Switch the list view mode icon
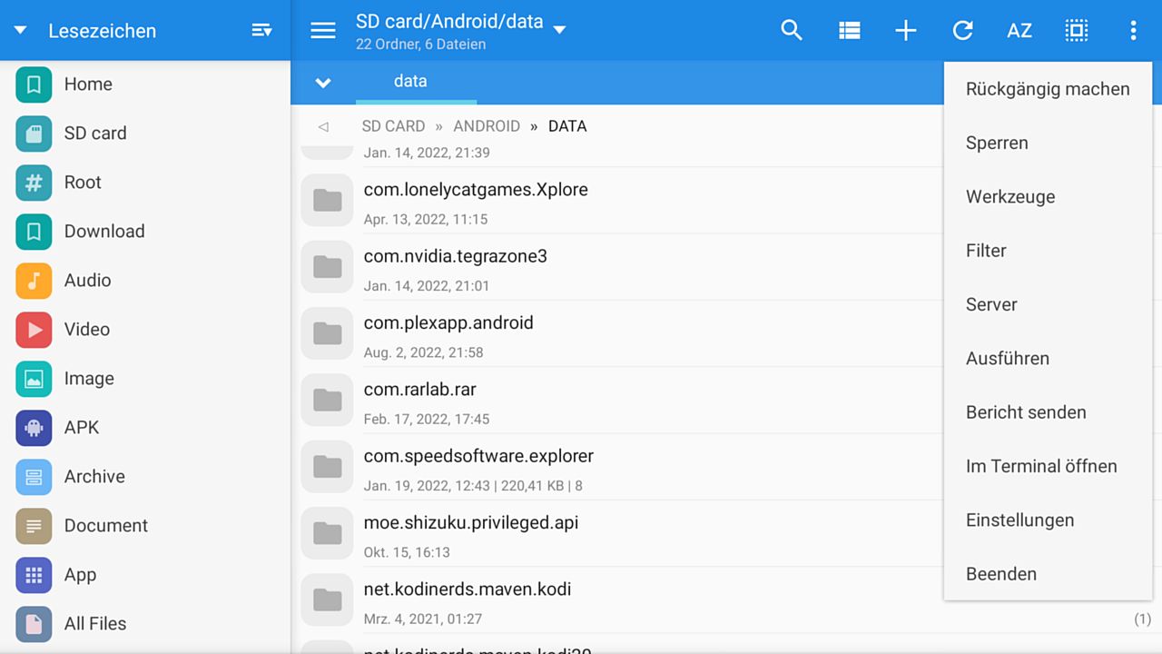This screenshot has height=654, width=1162. pyautogui.click(x=849, y=30)
